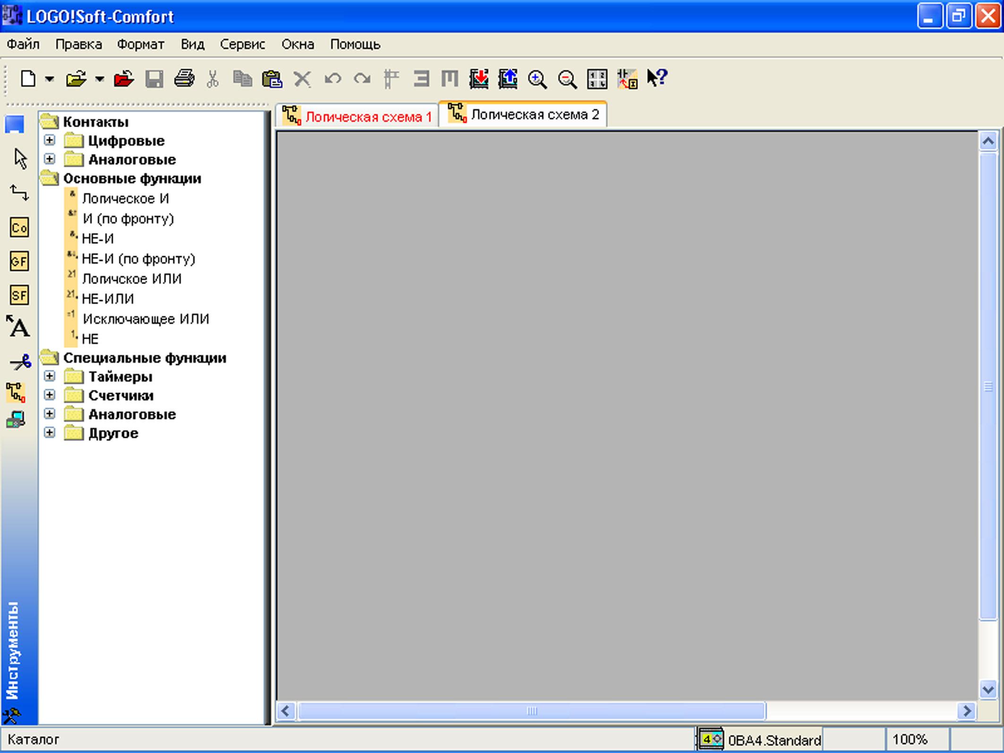Expand the Таймеры folder
The height and width of the screenshot is (753, 1004).
tap(50, 376)
